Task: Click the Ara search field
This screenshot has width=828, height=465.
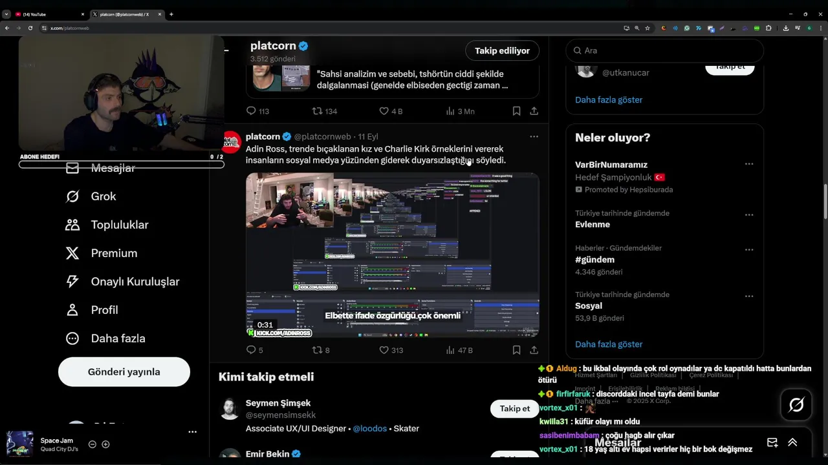Action: click(x=665, y=50)
